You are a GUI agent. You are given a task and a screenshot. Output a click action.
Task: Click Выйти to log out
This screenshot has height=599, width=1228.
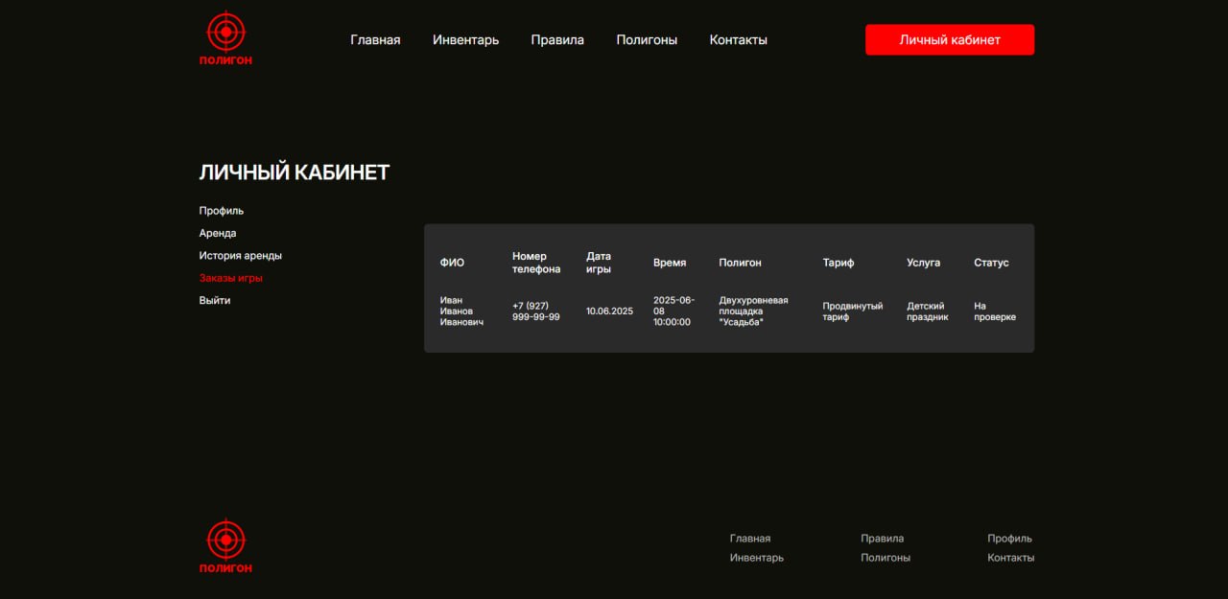click(215, 300)
